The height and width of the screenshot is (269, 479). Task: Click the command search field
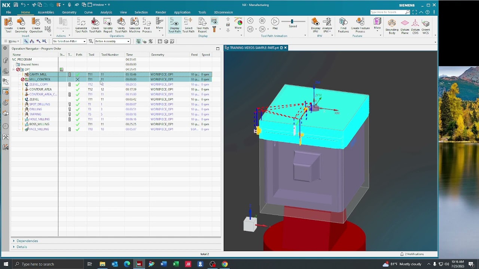(x=389, y=12)
